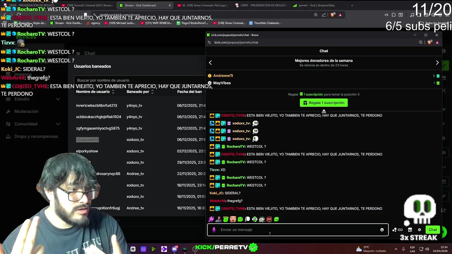
Task: Open ESP LAA language indicator in taskbar
Action: tap(412, 249)
